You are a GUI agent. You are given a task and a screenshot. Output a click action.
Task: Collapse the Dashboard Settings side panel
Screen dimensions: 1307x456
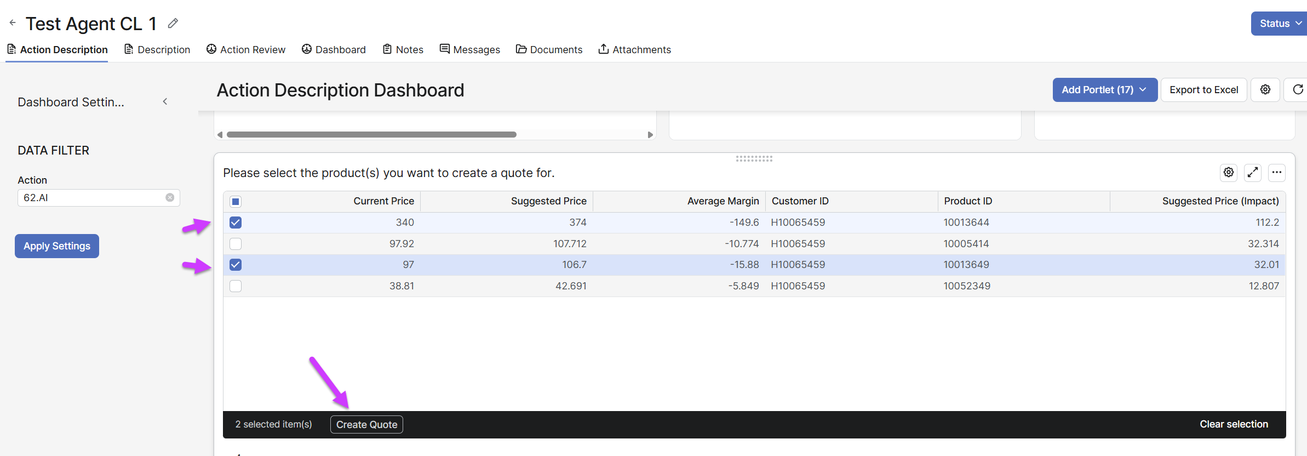coord(165,102)
